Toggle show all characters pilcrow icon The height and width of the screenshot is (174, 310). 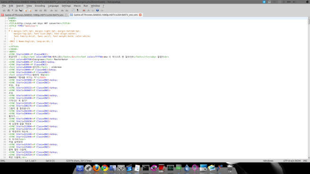click(77, 10)
